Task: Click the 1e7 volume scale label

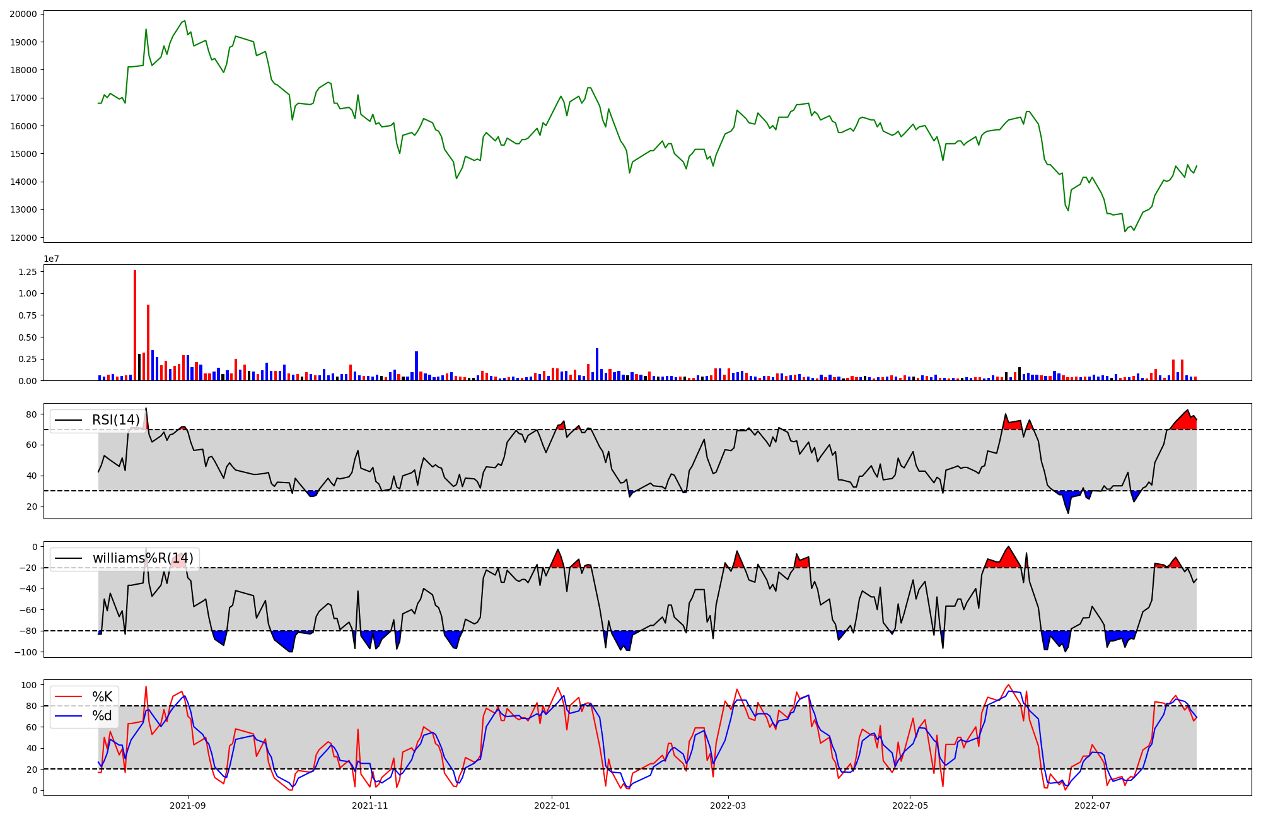Action: click(52, 259)
